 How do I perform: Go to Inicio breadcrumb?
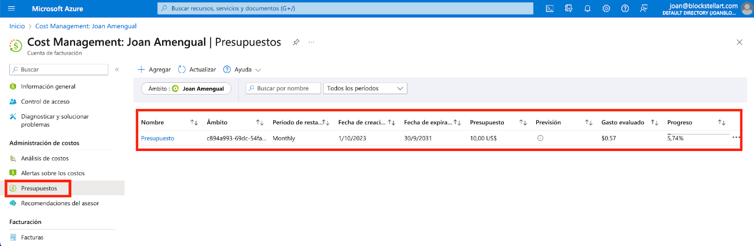[17, 26]
